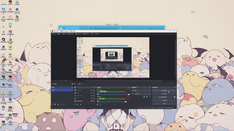
Task: Zoom in preview with plus icon
Action: pos(58,81)
